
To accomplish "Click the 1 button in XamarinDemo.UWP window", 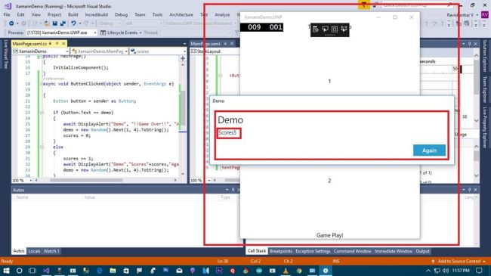I will (329, 81).
